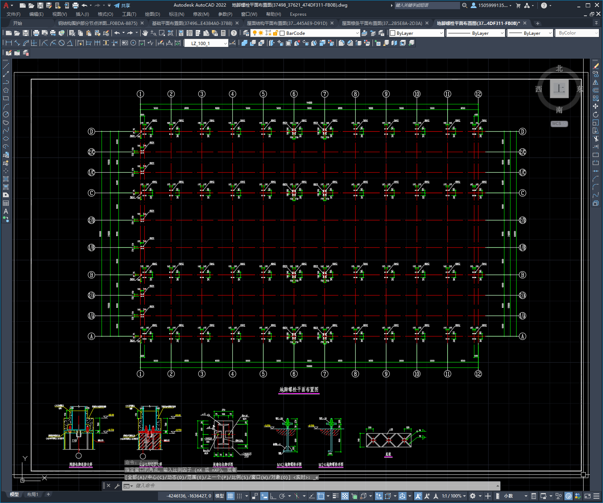This screenshot has width=603, height=503.
Task: Switch to the 开始 start tab
Action: tap(18, 23)
